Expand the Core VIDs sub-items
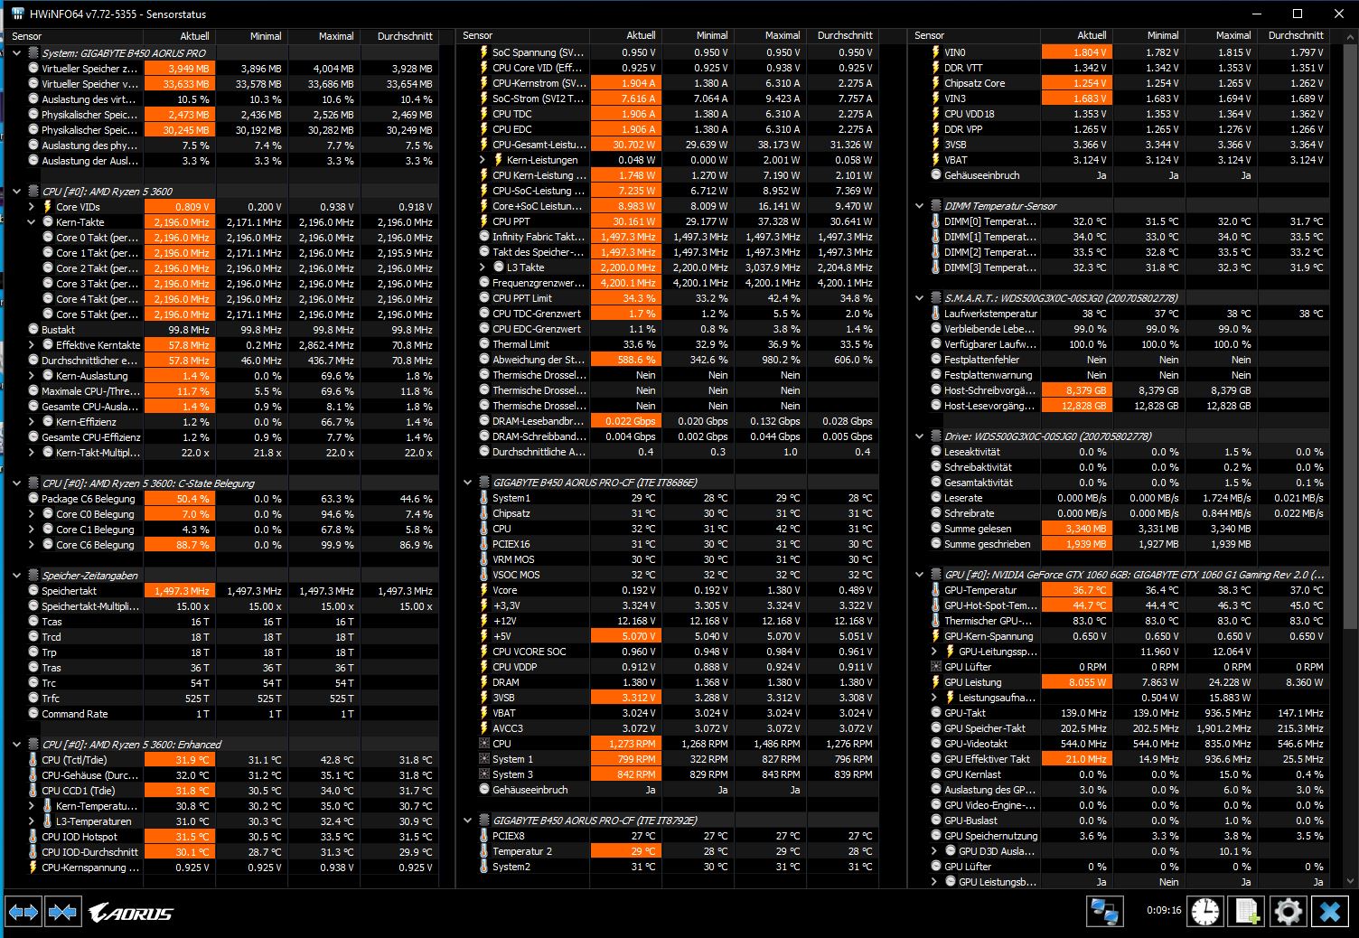Viewport: 1359px width, 938px height. [31, 207]
